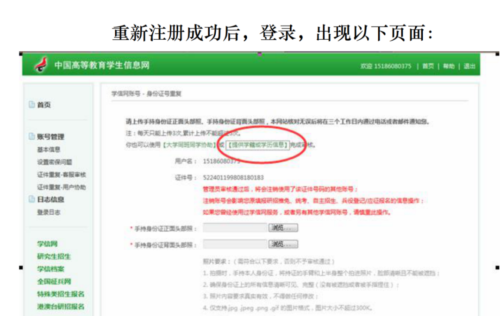Click photo requirement 1 starting 拍照时
This screenshot has width=500, height=316.
pos(321,273)
